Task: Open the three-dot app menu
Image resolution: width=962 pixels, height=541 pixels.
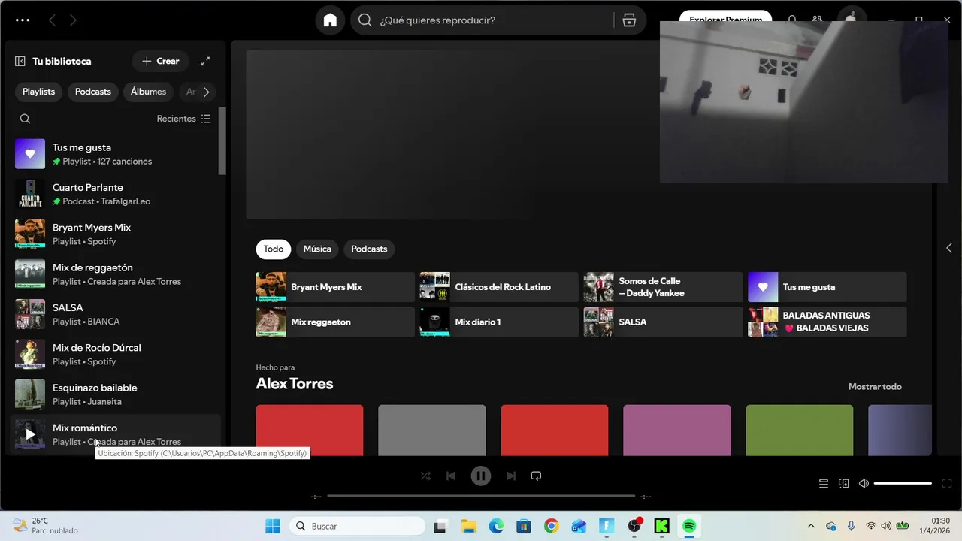Action: 23,20
